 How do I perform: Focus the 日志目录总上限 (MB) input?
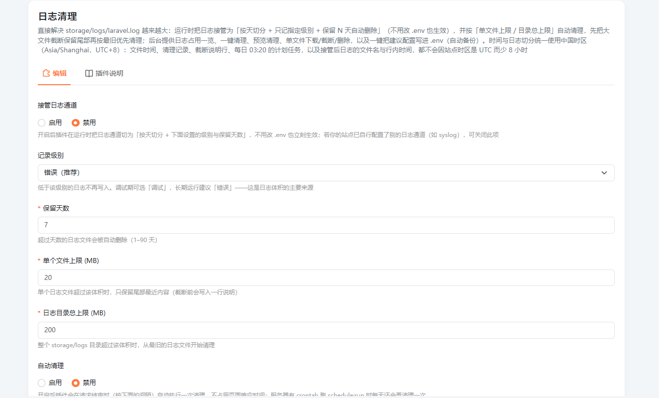coord(326,330)
